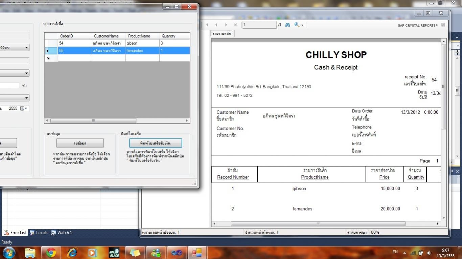Screen dimensions: 462x259
Task: Open the media player taskbar icon
Action: pyautogui.click(x=93, y=253)
